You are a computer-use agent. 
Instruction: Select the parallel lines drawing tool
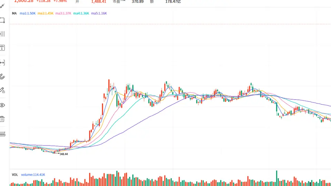(2, 34)
